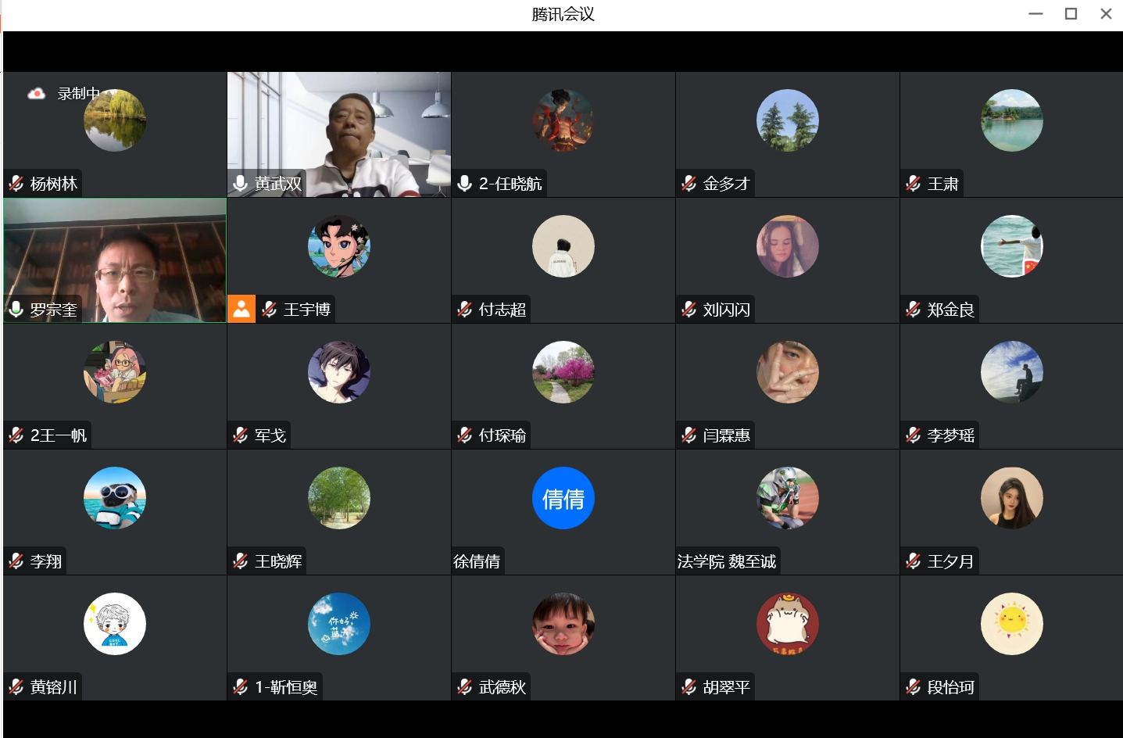
Task: Click the sun avatar of 段怡珂
Action: (x=1012, y=624)
